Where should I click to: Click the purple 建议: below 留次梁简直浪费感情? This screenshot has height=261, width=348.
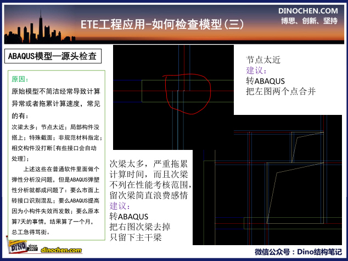(x=120, y=206)
